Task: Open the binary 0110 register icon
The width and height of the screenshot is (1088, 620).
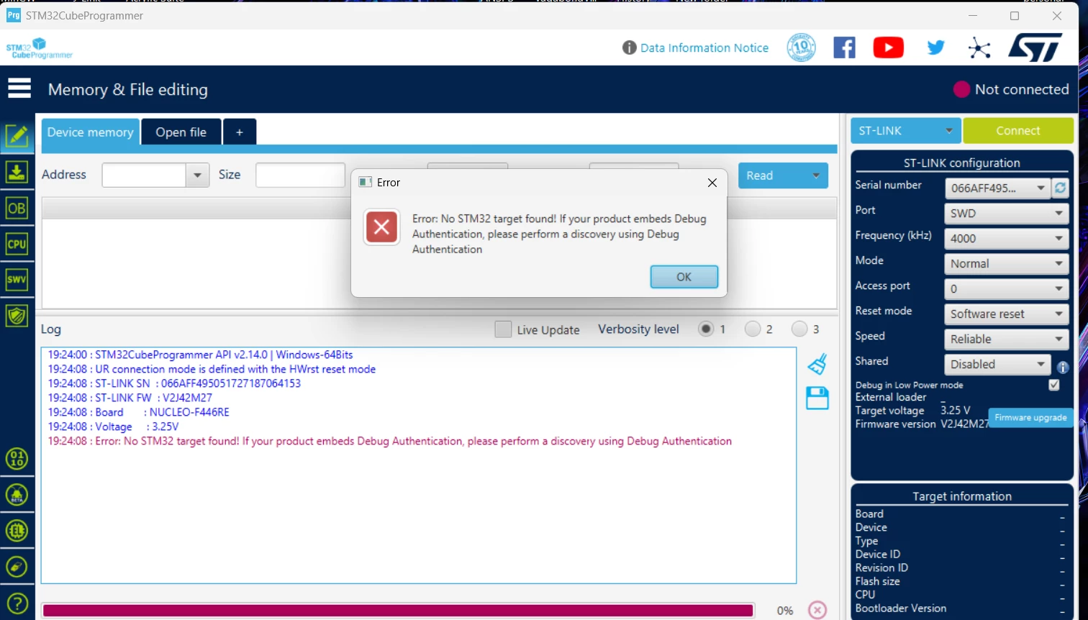Action: coord(17,459)
